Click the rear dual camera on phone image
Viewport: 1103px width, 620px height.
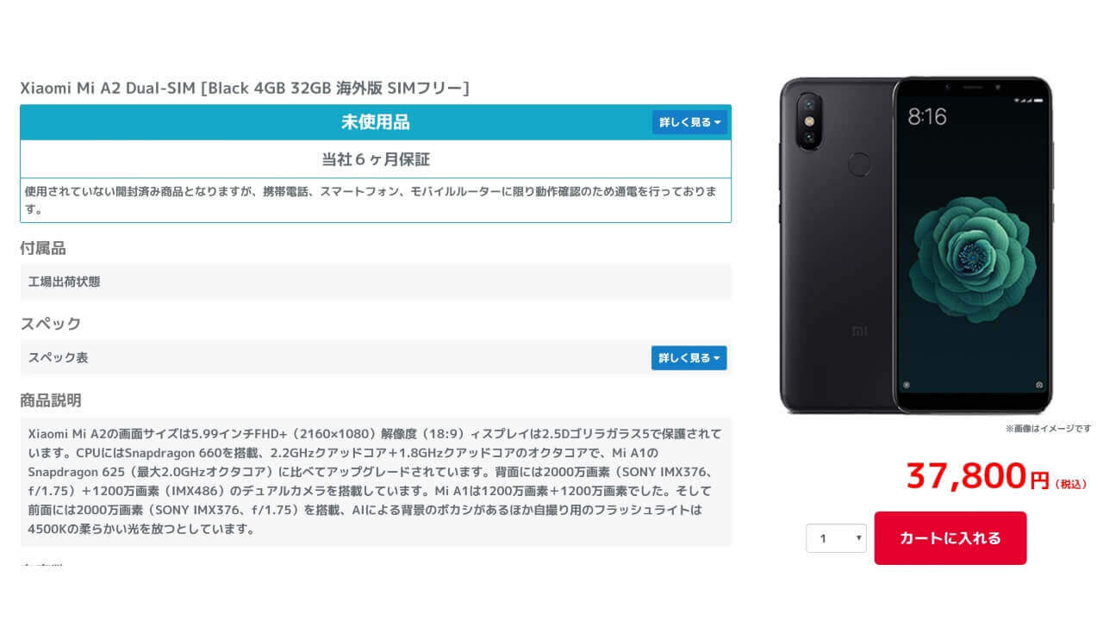click(811, 121)
